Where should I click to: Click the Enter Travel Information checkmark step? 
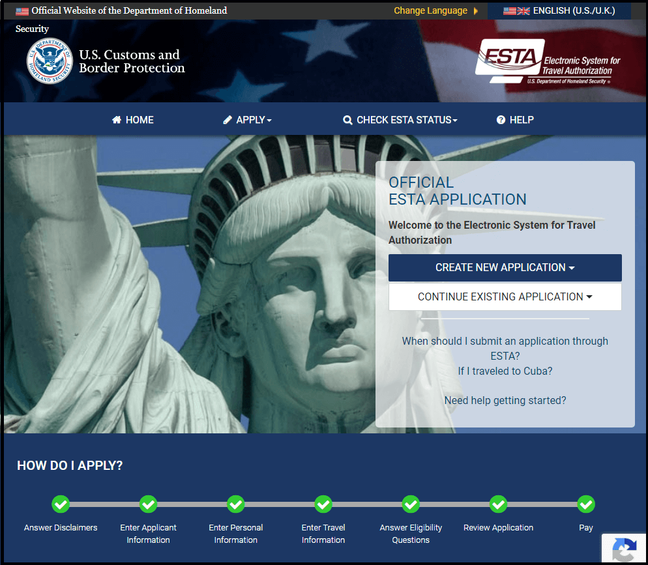(x=323, y=504)
